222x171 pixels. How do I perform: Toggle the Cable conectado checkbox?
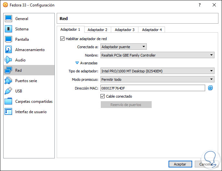103,96
